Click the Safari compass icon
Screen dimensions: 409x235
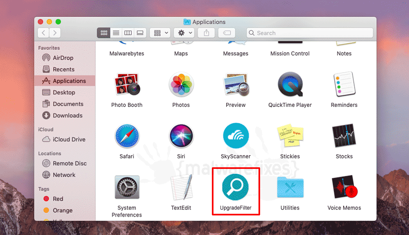[x=127, y=136]
